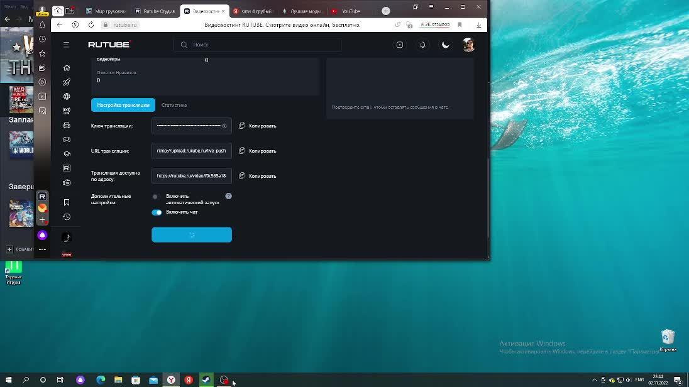Click the rutube.ru address bar
This screenshot has height=387, width=689.
[x=125, y=25]
